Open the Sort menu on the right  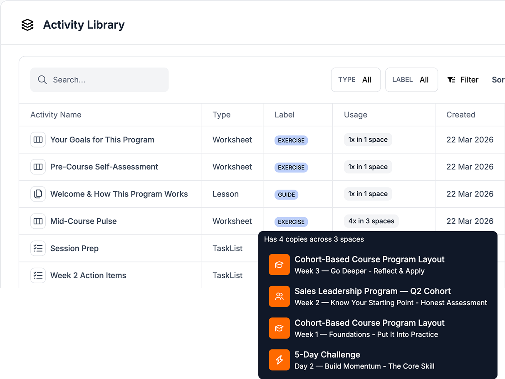coord(498,80)
